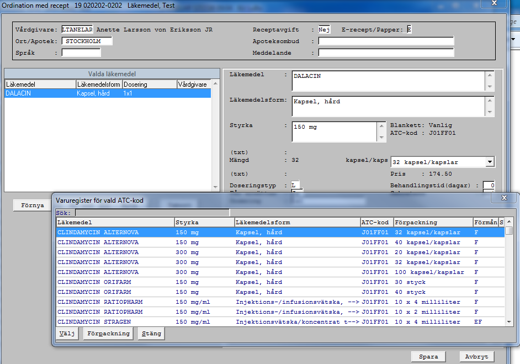Select Clindamycin Orifarm 150 mg 40 styck
Viewport: 520px width, 364px height.
pos(280,292)
